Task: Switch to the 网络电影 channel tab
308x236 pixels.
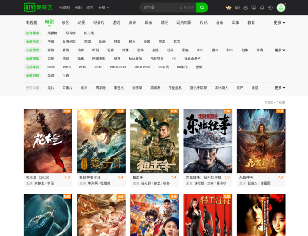Action: pyautogui.click(x=184, y=23)
